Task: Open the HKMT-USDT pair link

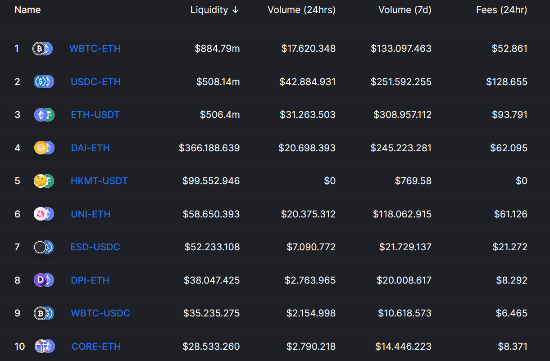Action: 99,181
